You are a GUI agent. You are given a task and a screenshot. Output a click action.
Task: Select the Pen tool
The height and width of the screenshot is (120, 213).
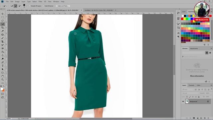(3, 62)
